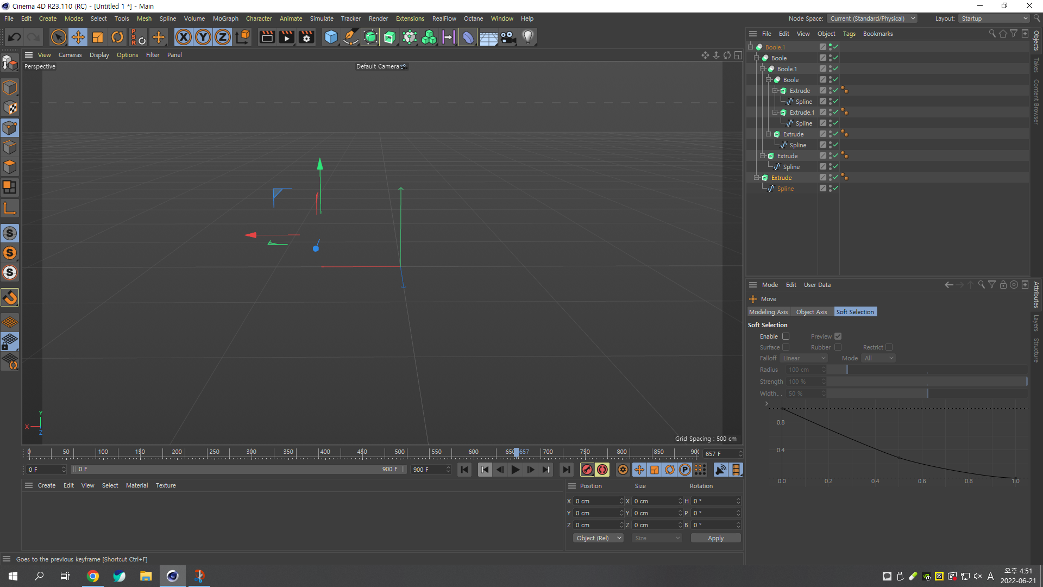1043x587 pixels.
Task: Open the Attributes User Data menu
Action: tap(817, 285)
